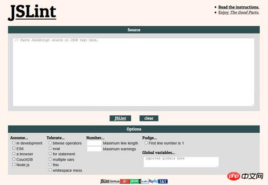Open the PayPal footer badge
This screenshot has width=268, height=185.
click(153, 181)
